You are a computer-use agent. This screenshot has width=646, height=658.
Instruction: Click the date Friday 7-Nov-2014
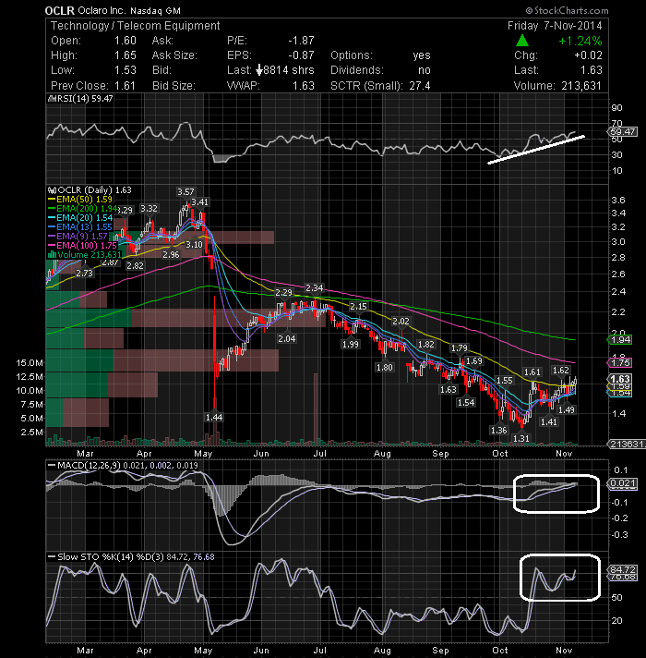coord(555,26)
